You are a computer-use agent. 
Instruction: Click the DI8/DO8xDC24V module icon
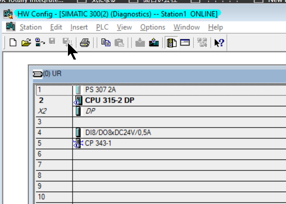point(78,133)
